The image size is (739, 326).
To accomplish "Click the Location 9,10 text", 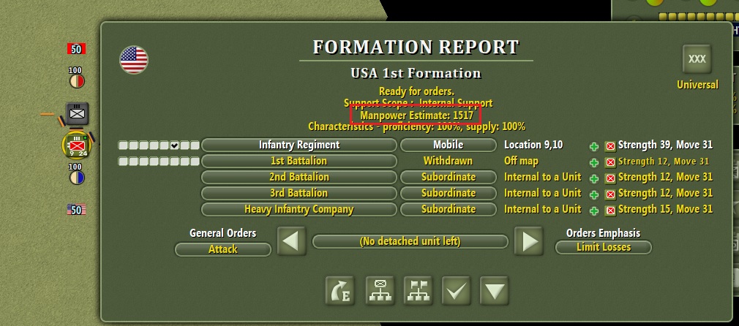I will pyautogui.click(x=533, y=145).
